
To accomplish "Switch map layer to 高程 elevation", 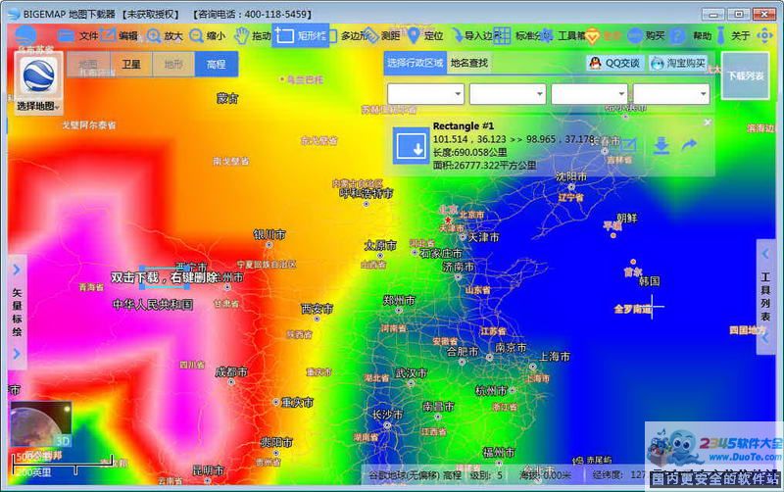I will click(215, 64).
